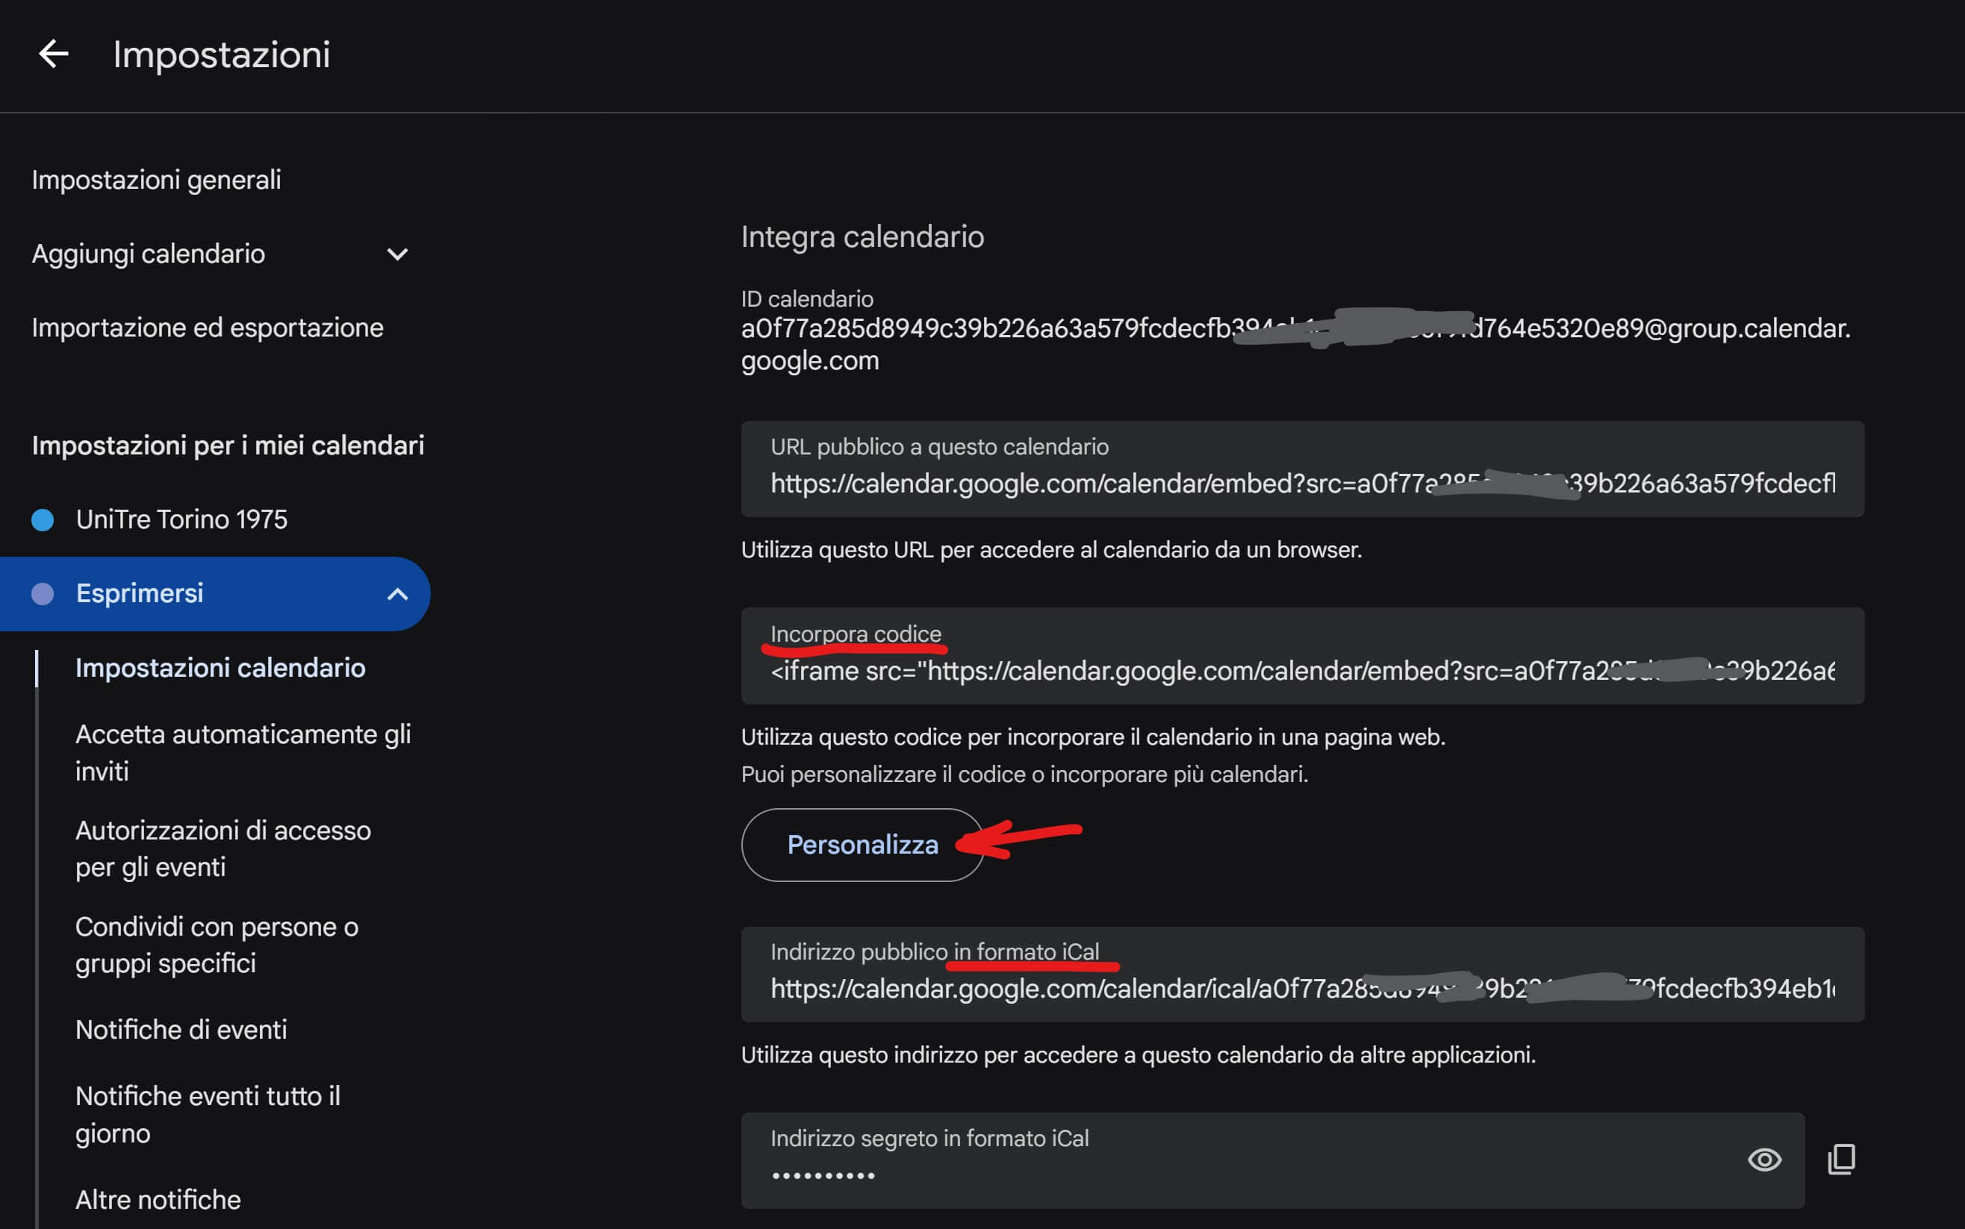The image size is (1965, 1229).
Task: Open Importazione ed esportazione
Action: [x=208, y=328]
